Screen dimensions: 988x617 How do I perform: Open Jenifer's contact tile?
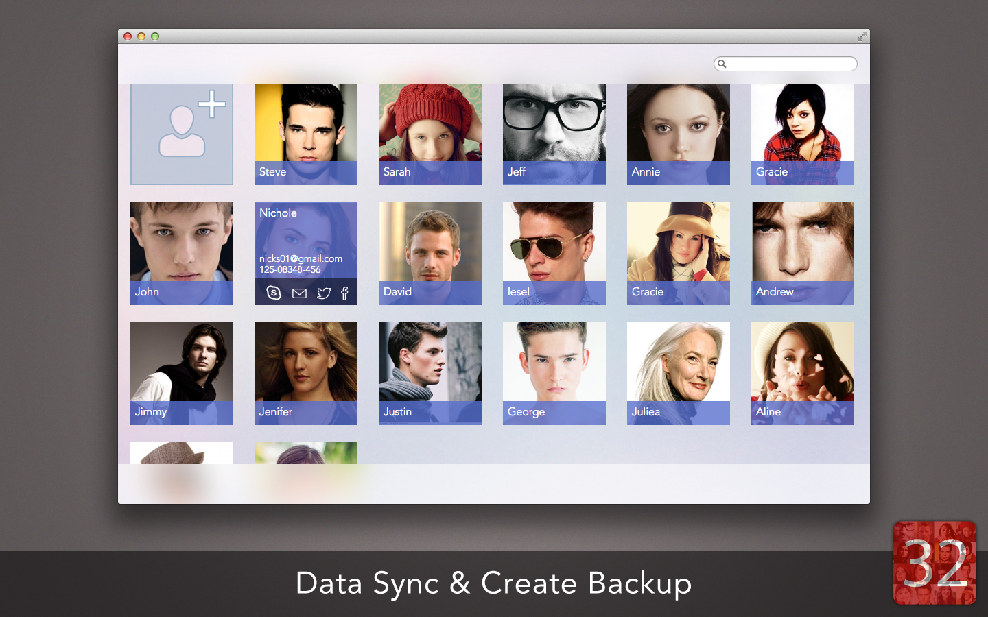click(x=306, y=374)
